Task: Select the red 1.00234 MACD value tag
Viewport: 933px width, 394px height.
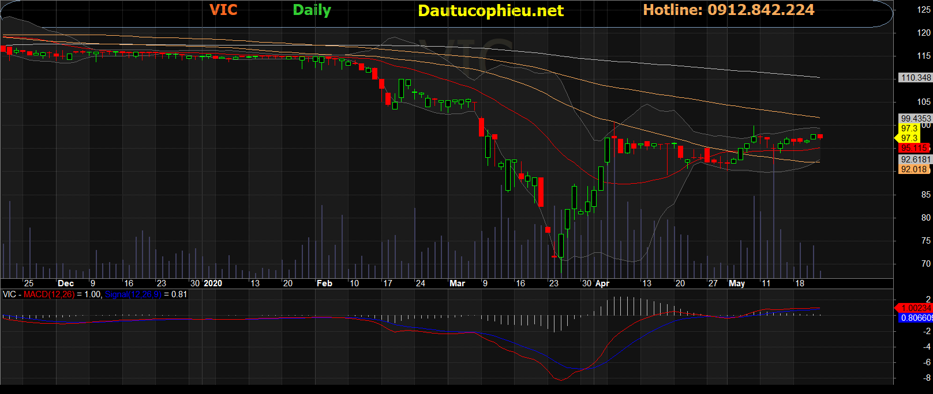Action: 915,308
